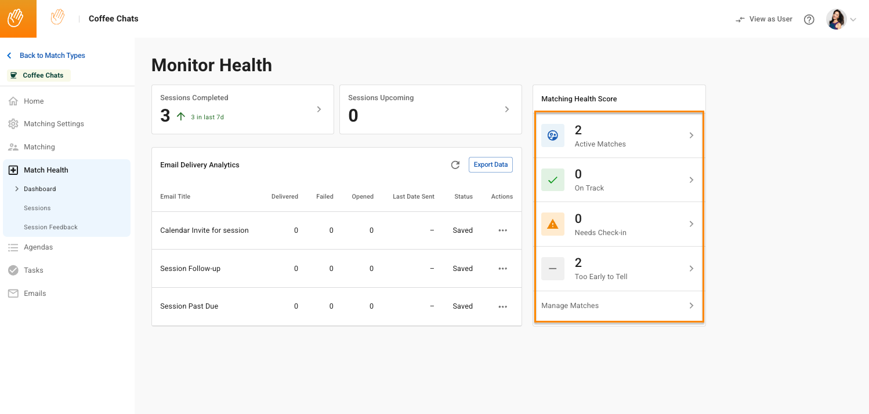Switch to View as User mode

pos(763,20)
